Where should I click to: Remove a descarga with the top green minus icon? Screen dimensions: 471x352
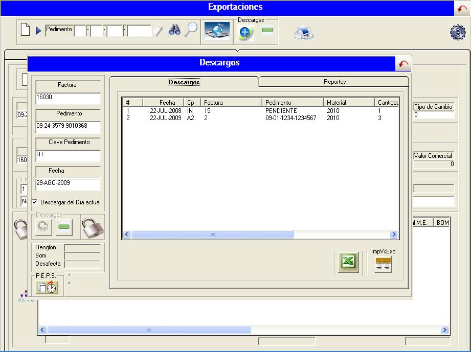point(267,30)
